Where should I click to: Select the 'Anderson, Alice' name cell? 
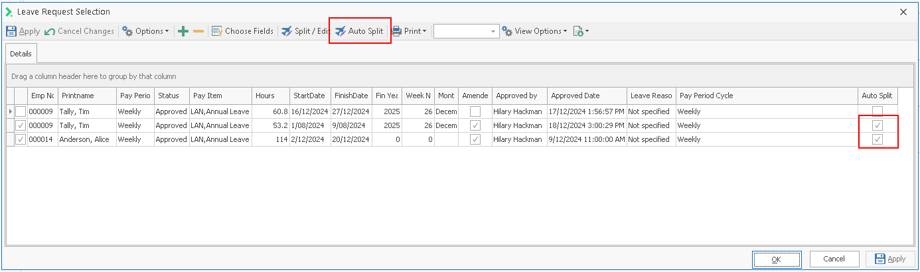click(x=87, y=139)
